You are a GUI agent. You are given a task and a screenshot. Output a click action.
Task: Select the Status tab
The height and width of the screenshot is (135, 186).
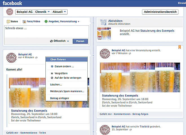(x=12, y=22)
